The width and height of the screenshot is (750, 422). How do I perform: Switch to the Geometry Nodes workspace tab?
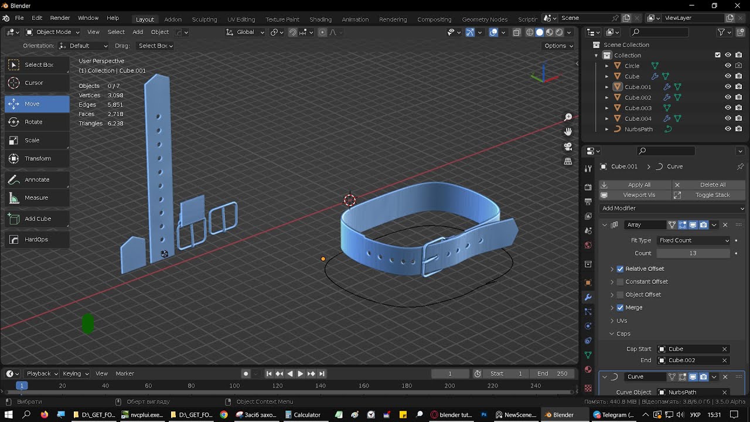coord(485,19)
